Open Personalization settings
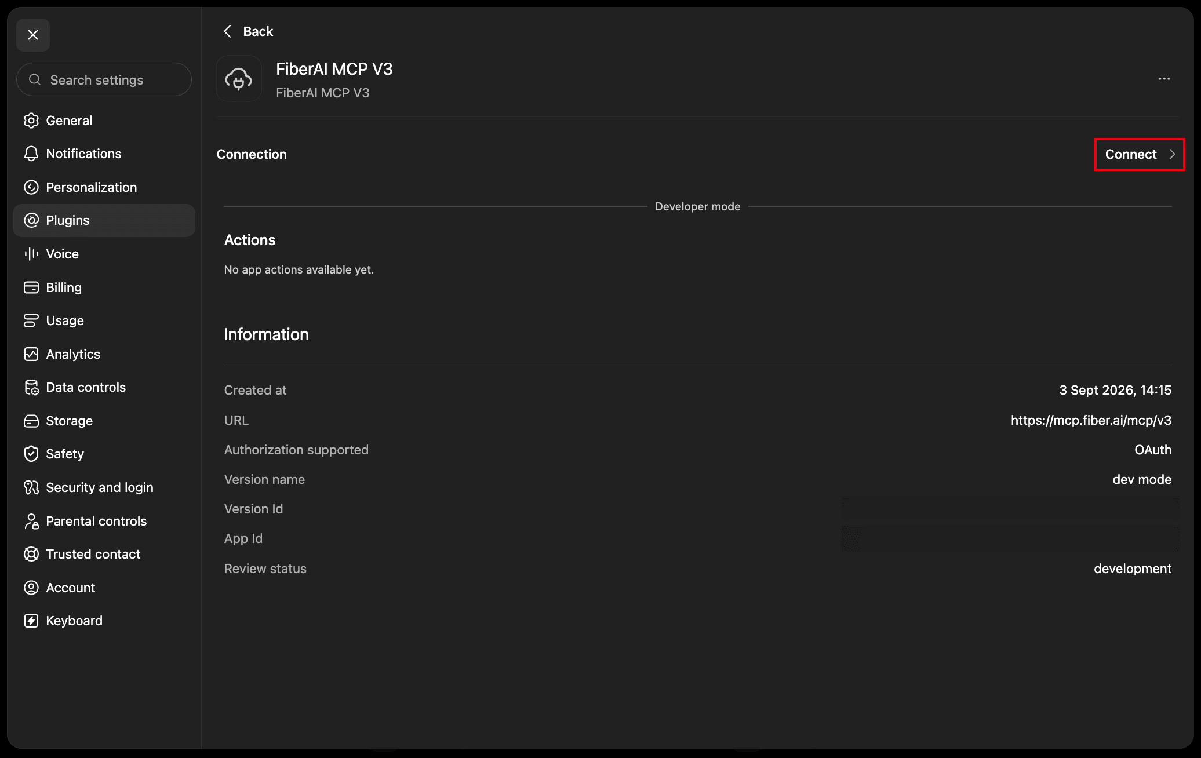 [104, 187]
